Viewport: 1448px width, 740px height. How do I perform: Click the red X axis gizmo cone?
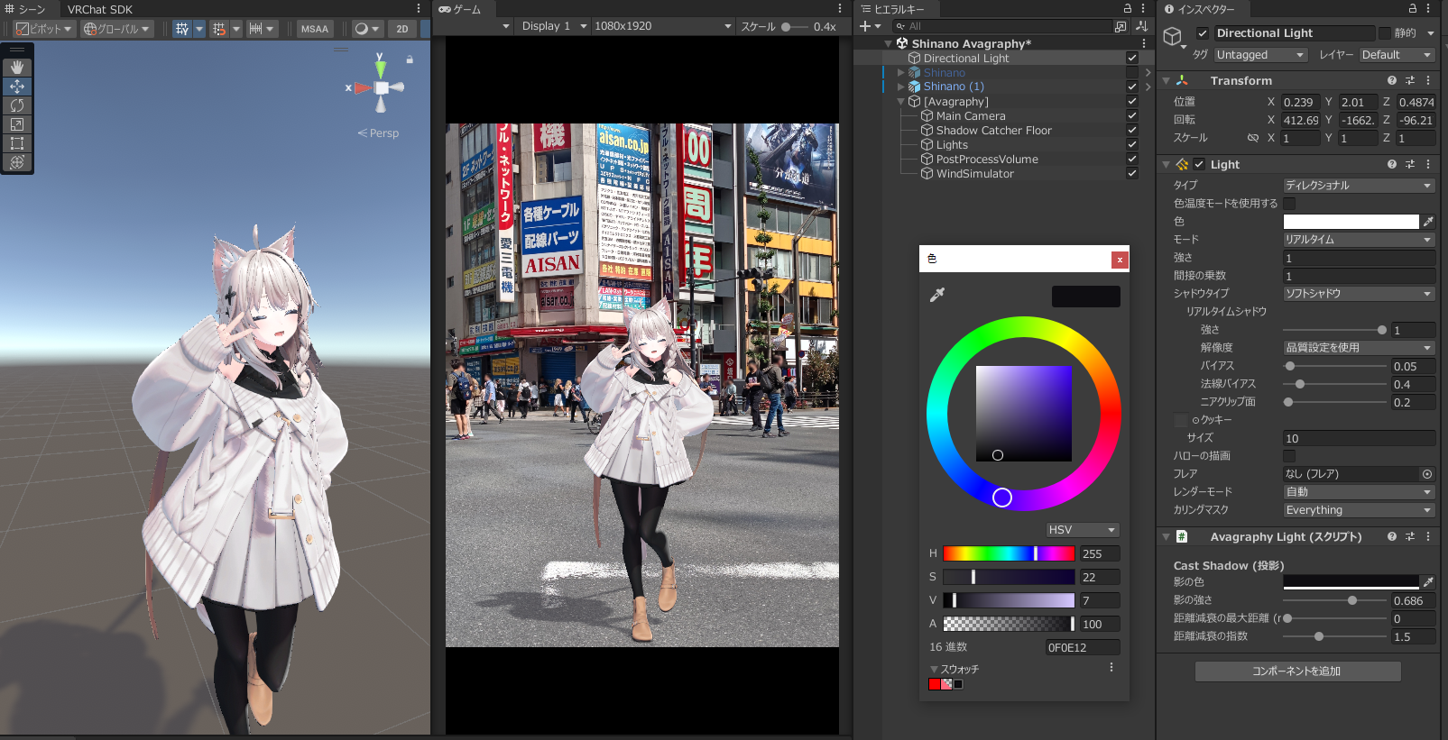point(362,88)
